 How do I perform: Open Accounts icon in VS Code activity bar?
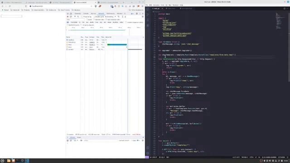pyautogui.click(x=148, y=148)
